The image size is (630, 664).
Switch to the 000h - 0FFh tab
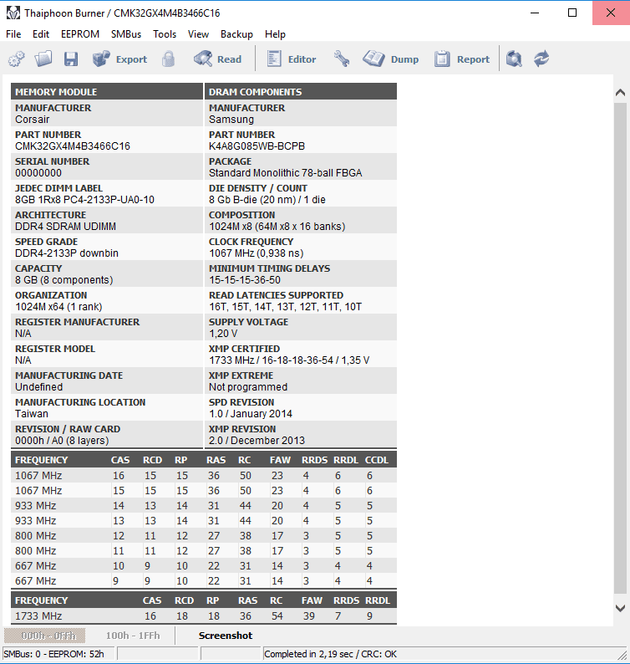click(44, 636)
